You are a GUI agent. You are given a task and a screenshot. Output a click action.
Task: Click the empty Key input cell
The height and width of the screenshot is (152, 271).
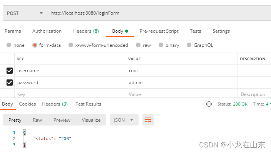[x=70, y=94]
